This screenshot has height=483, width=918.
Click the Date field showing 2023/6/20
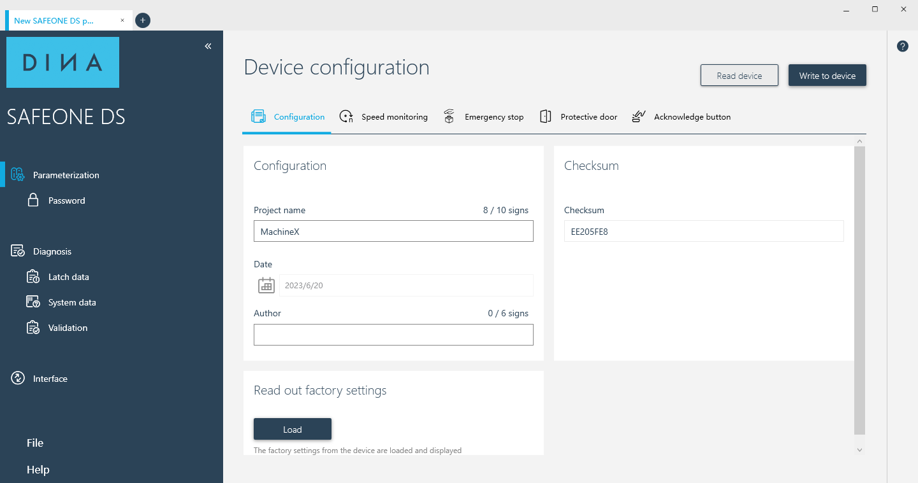(x=406, y=285)
